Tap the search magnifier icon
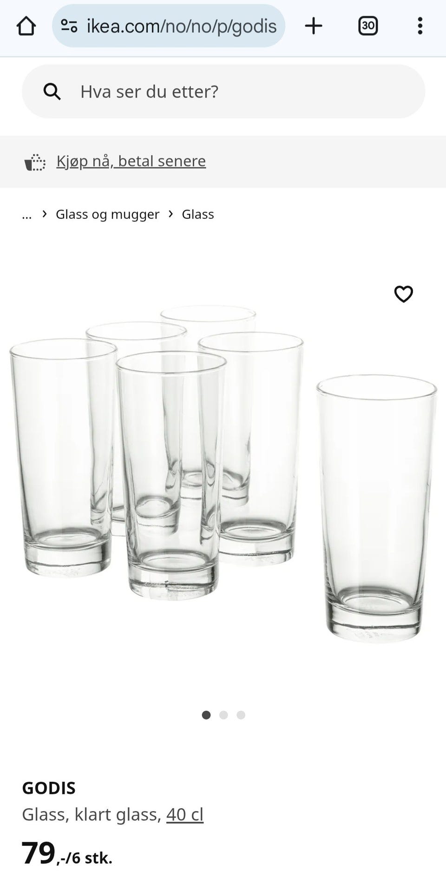This screenshot has width=446, height=871. (x=52, y=92)
